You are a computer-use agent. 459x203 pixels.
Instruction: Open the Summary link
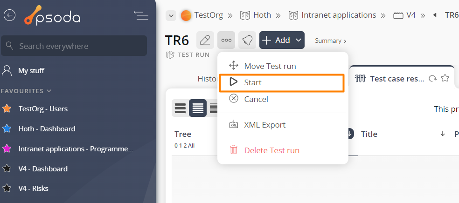pyautogui.click(x=331, y=41)
